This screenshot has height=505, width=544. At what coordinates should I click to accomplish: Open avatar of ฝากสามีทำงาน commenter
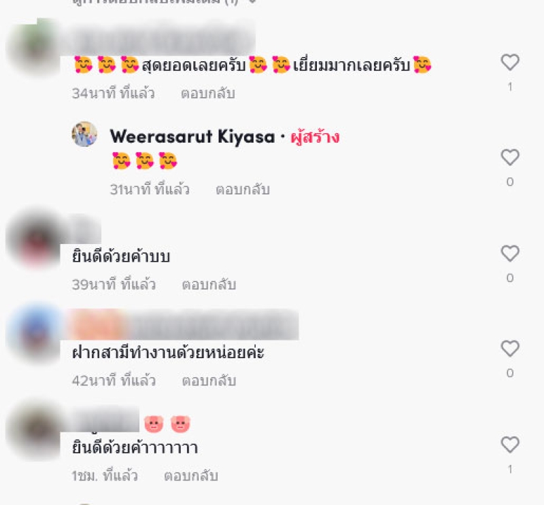tap(34, 334)
